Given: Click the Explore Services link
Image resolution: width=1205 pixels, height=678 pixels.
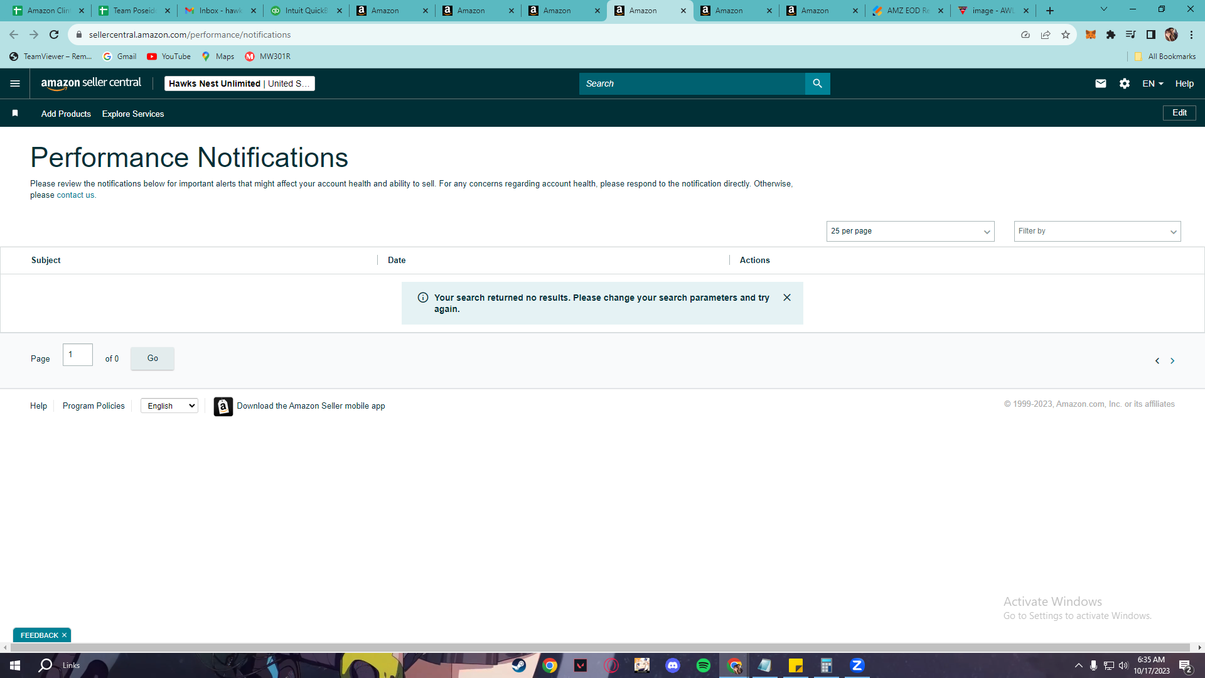Looking at the screenshot, I should [x=133, y=114].
